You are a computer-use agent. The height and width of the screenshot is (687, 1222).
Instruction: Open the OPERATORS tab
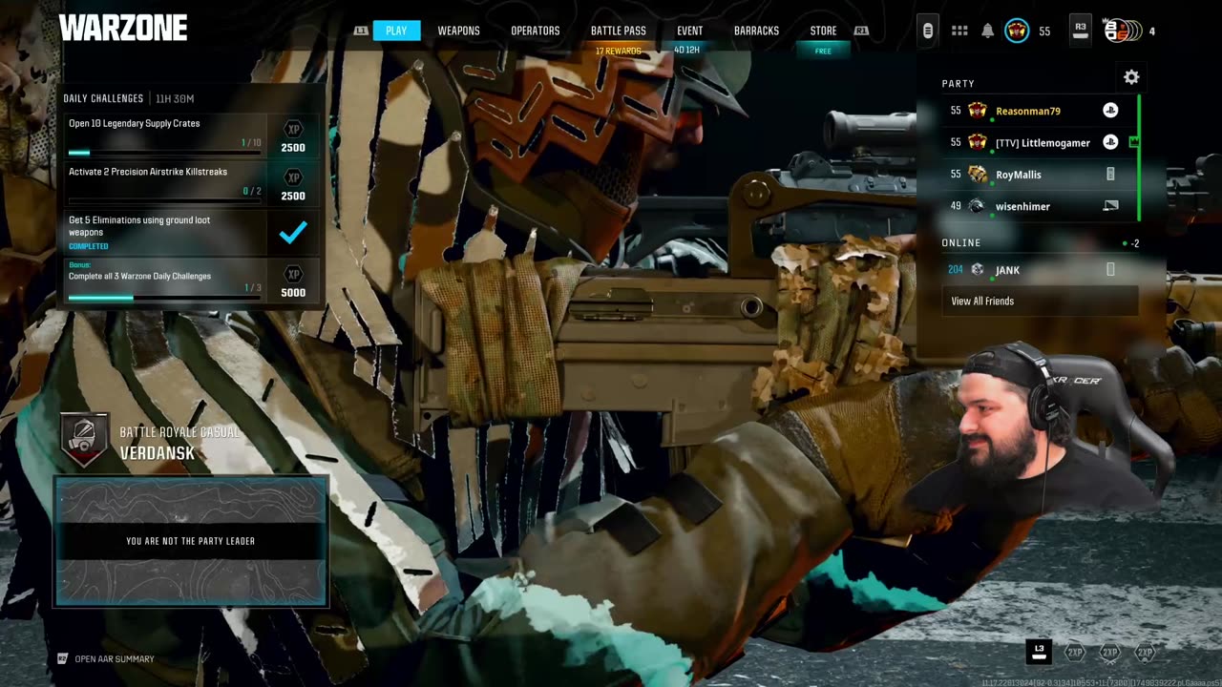click(535, 31)
